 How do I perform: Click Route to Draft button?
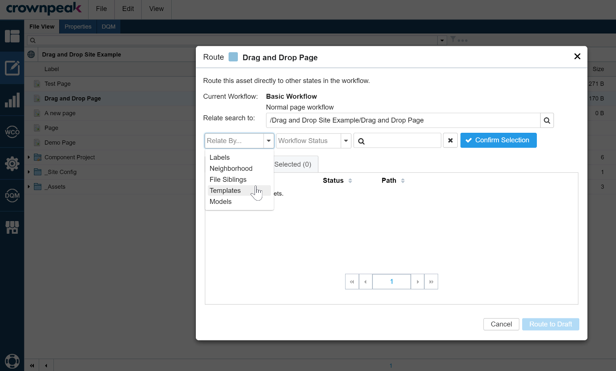pos(551,324)
